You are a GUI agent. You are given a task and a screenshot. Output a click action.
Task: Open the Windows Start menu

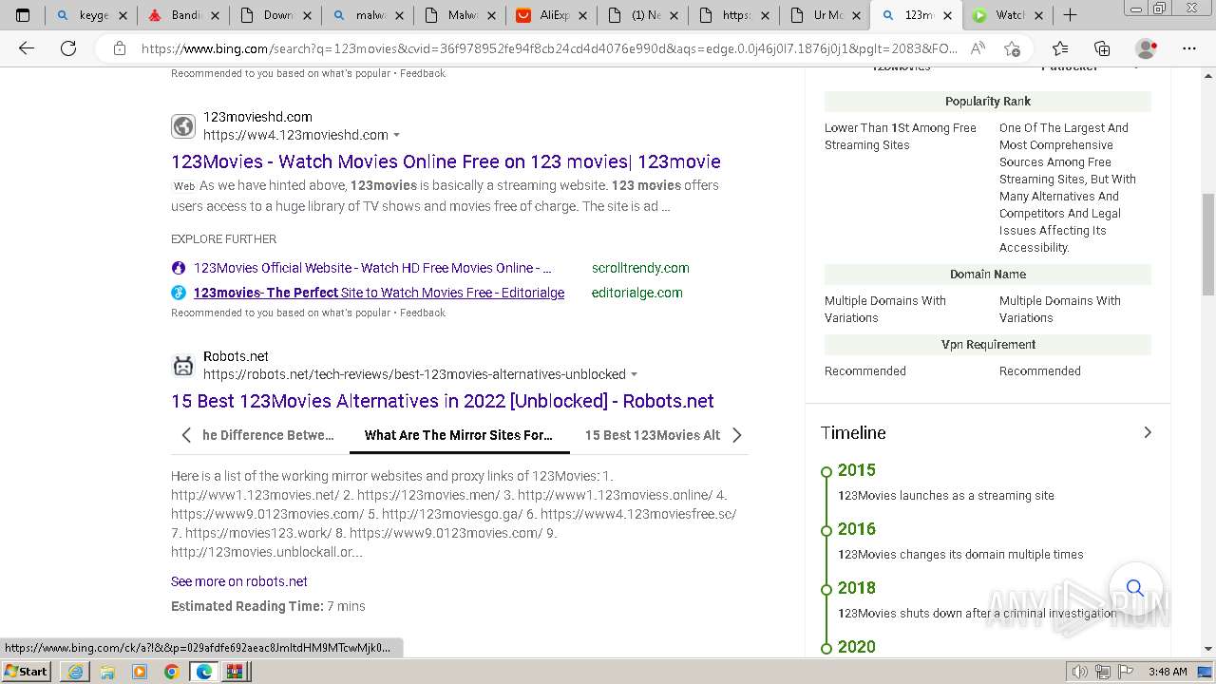click(x=27, y=671)
